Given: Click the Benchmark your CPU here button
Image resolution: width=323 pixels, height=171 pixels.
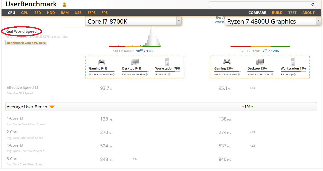Looking at the screenshot, I should (26, 43).
